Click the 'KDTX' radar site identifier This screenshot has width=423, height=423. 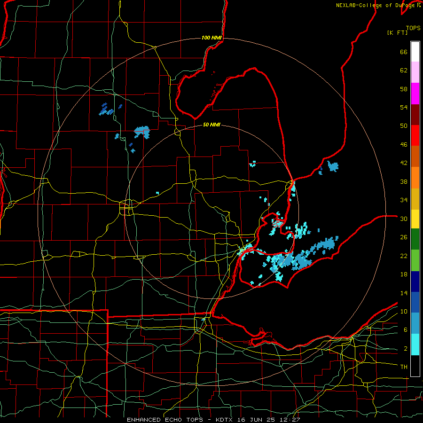click(x=225, y=420)
